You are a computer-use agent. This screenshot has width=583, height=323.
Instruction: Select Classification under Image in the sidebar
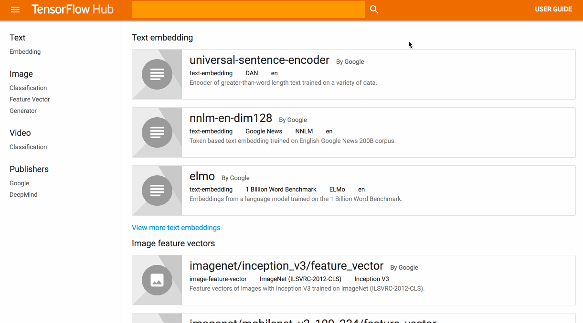(28, 88)
